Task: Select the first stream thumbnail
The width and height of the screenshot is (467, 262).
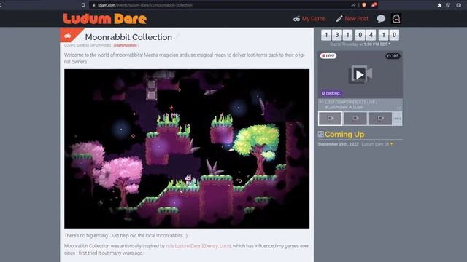Action: tap(331, 119)
